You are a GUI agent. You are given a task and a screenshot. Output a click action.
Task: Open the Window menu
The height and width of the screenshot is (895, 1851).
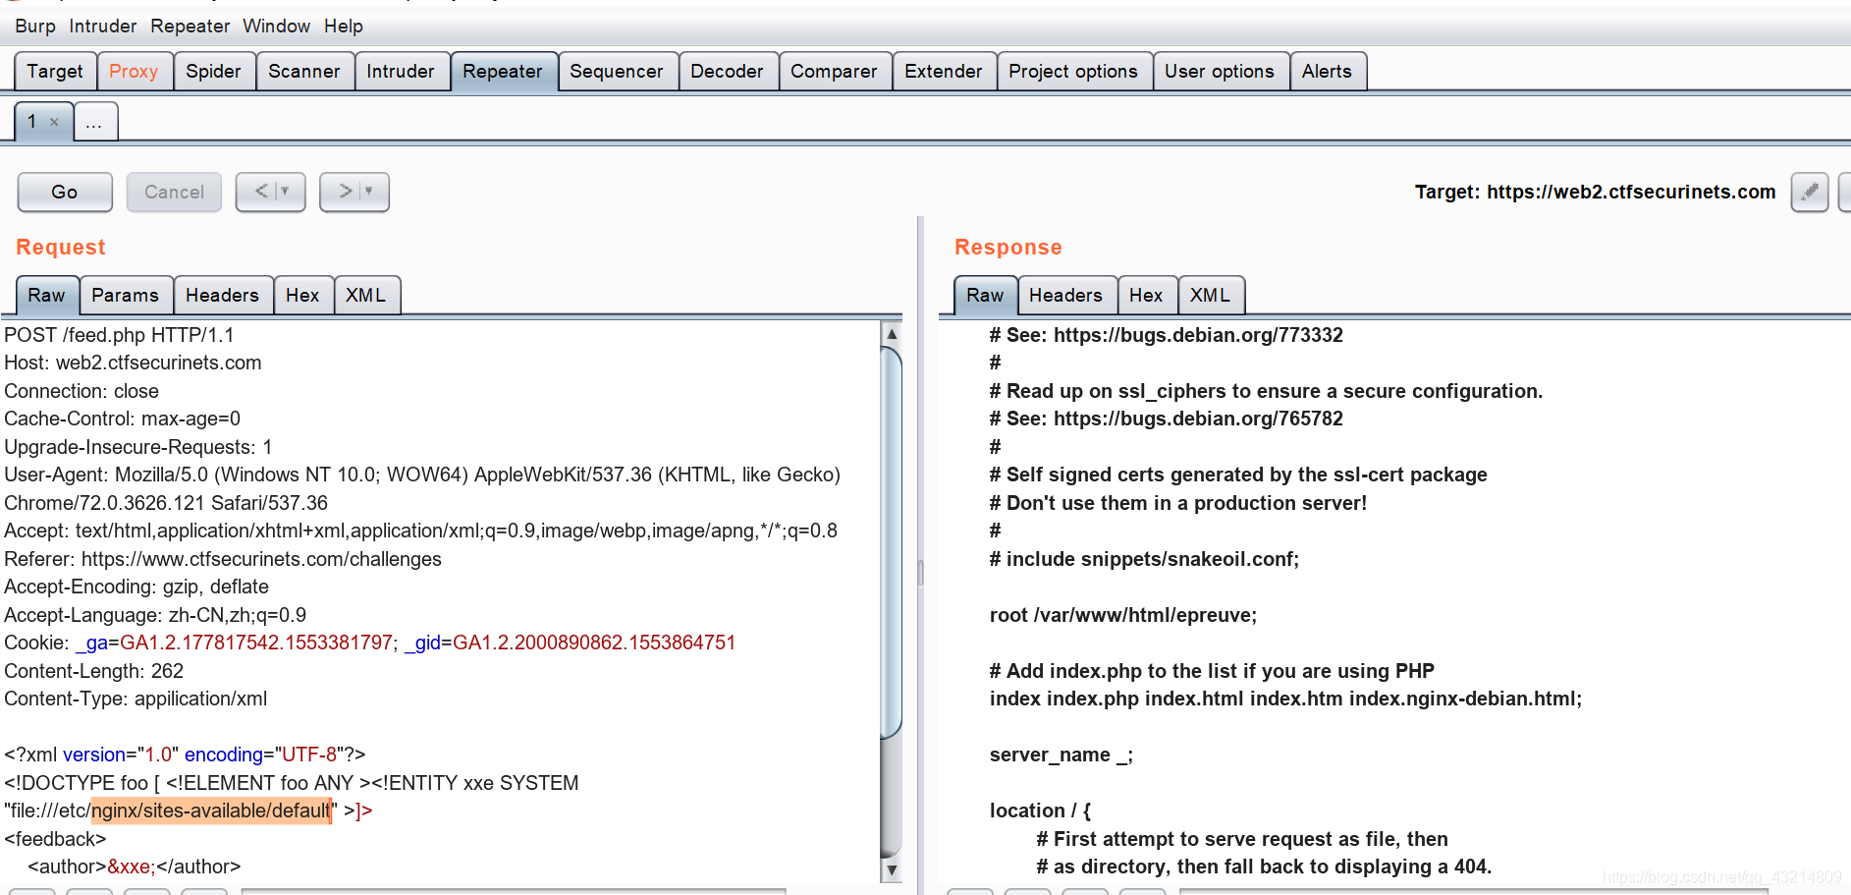(277, 27)
